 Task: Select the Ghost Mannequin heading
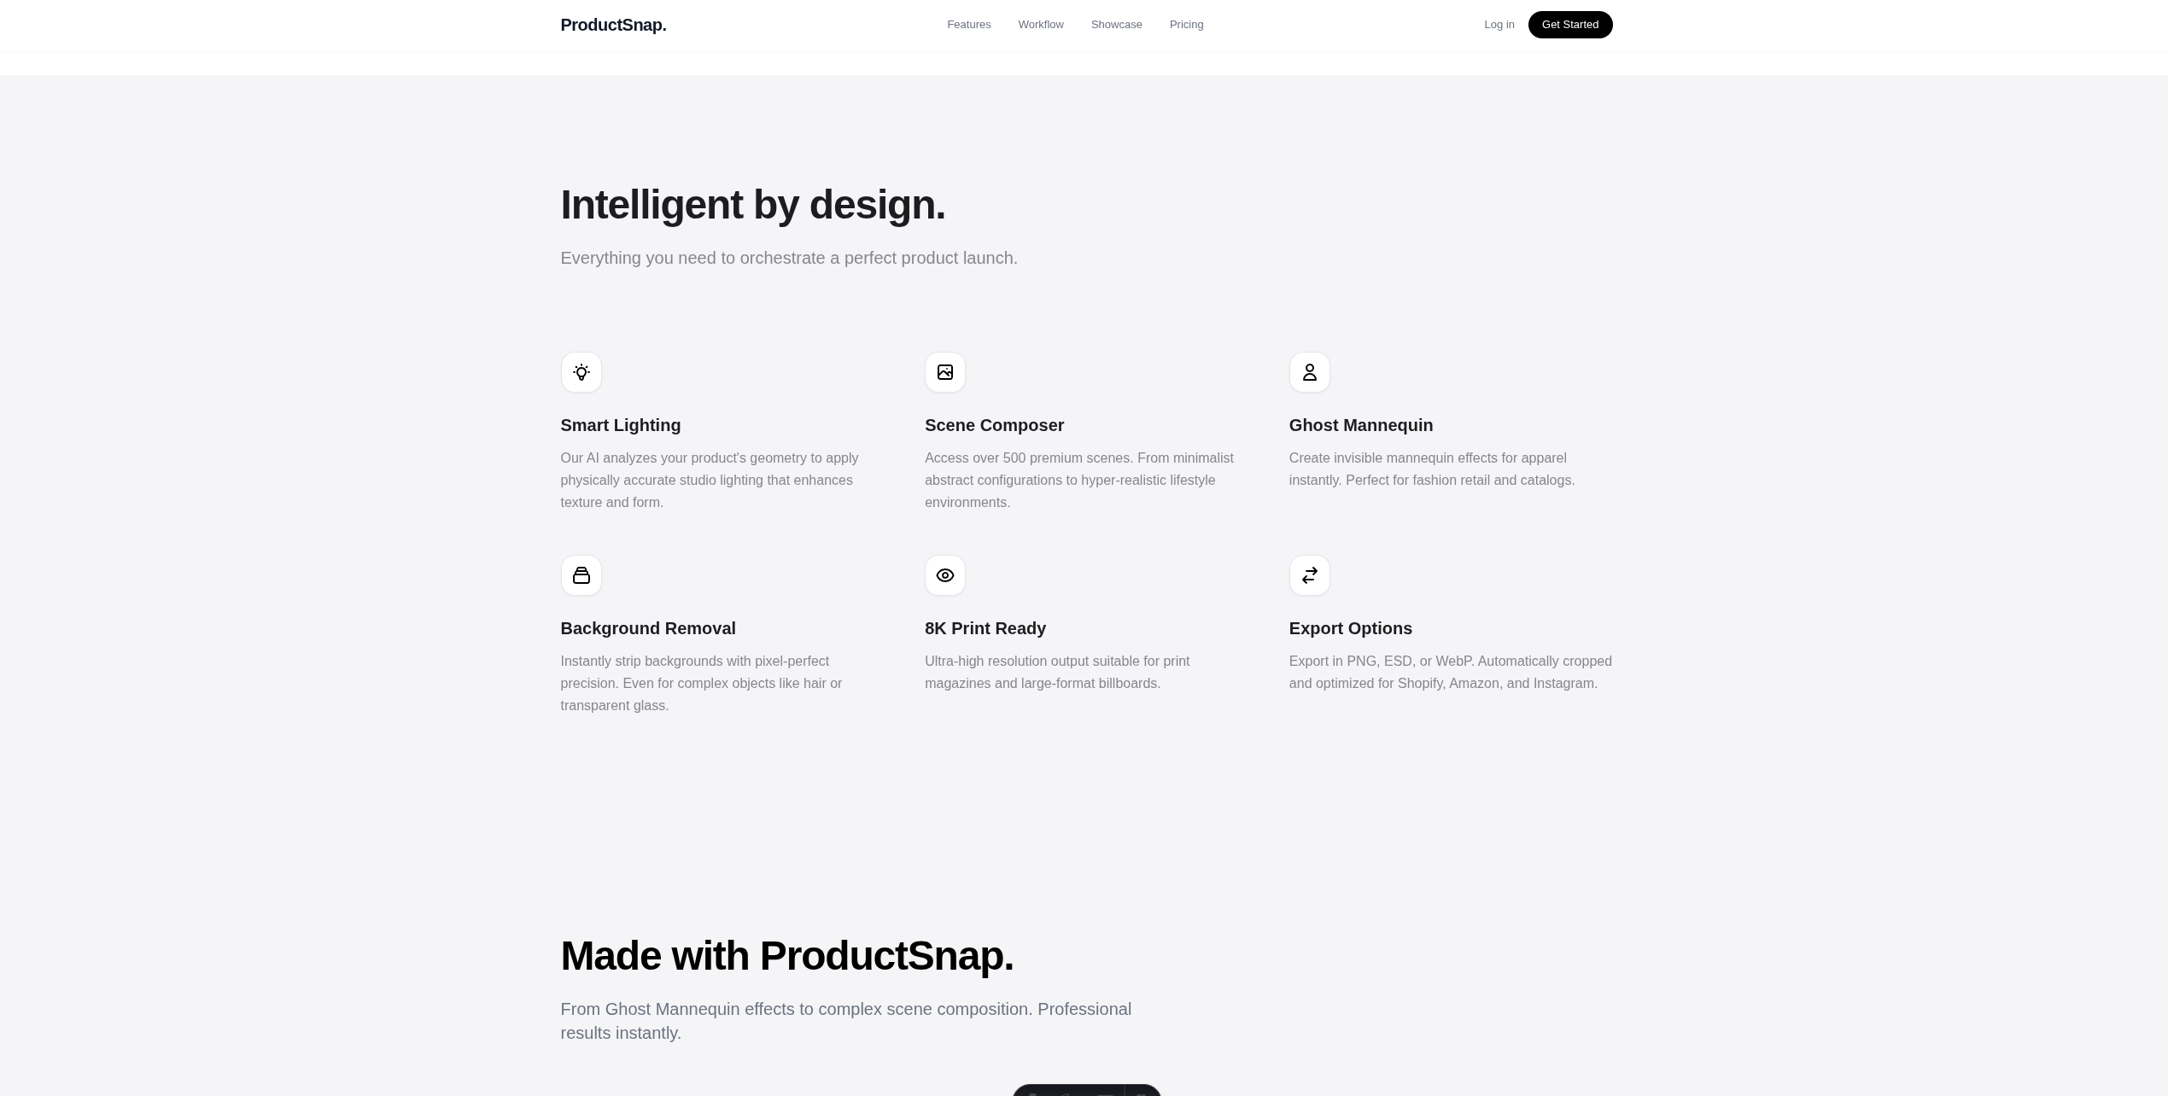1360,425
